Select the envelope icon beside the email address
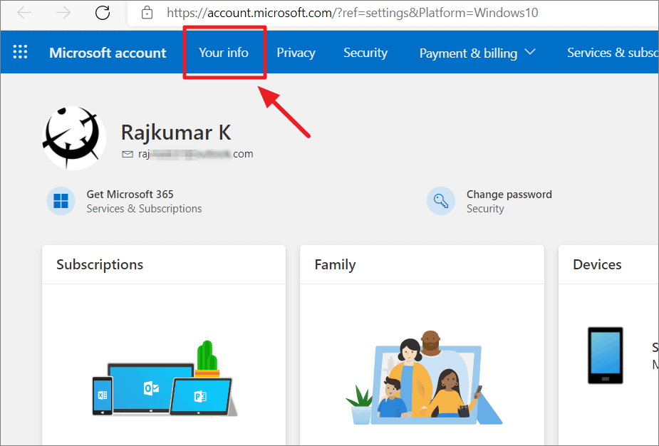 (x=128, y=153)
